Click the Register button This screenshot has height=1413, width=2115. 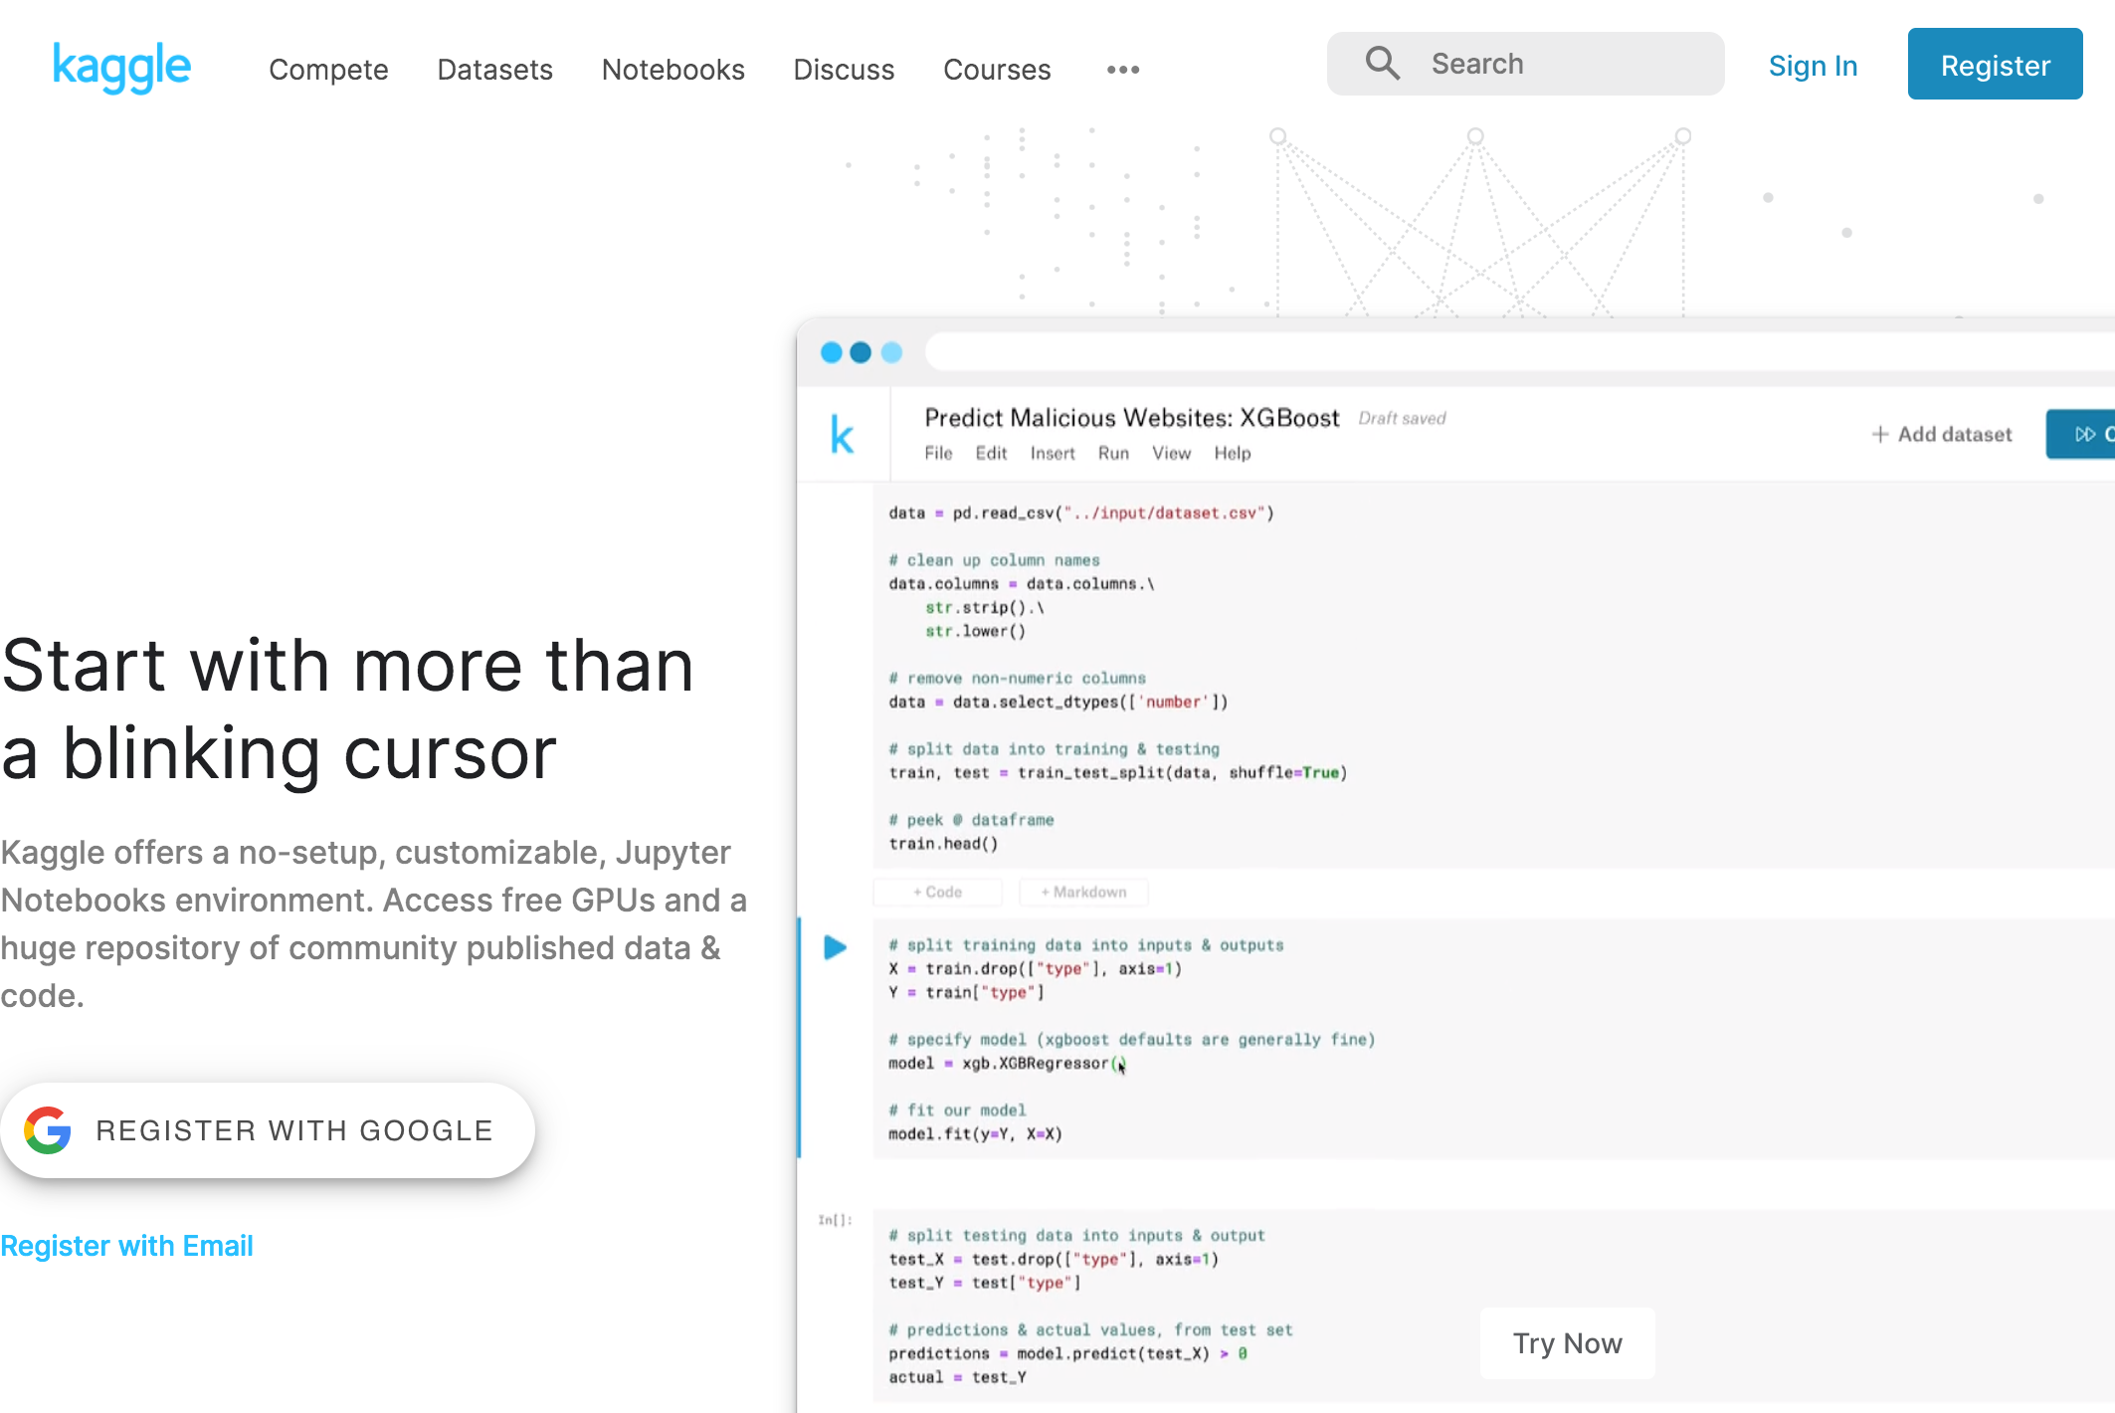click(1994, 64)
